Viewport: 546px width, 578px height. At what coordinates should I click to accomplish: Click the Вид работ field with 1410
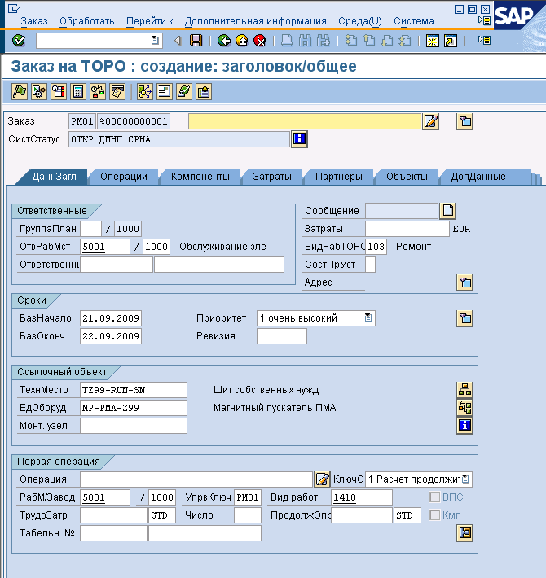362,497
